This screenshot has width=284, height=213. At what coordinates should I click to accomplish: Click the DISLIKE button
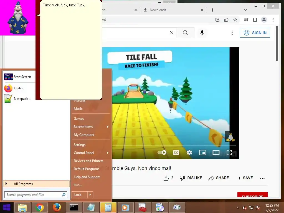(191, 178)
